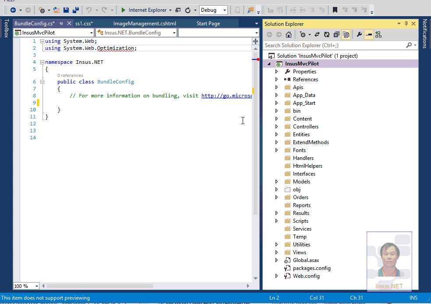This screenshot has height=304, width=431.
Task: Toggle auto-hide pin on Solution Explorer
Action: pos(406,24)
